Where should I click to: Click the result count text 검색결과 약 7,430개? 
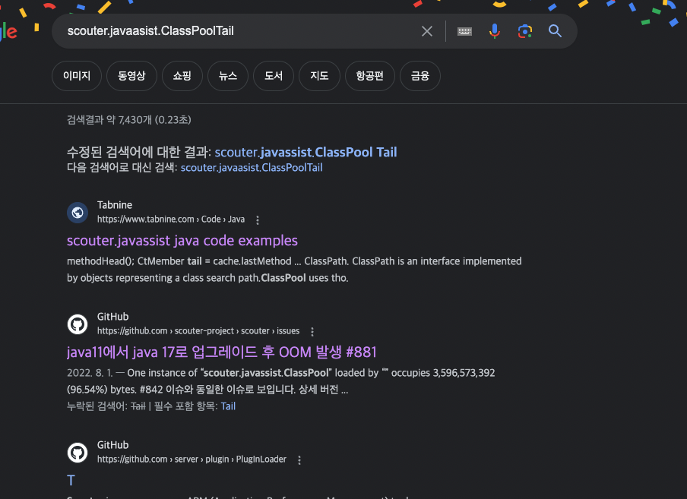129,120
